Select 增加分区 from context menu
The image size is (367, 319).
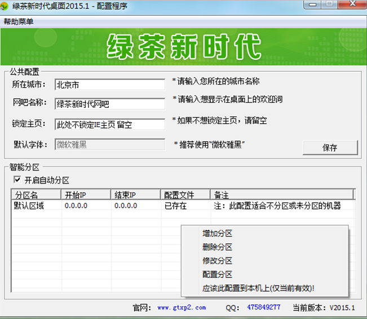(217, 234)
